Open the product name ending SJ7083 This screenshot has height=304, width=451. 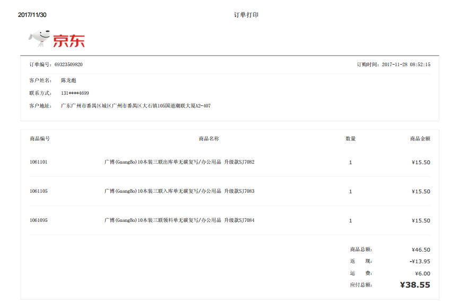179,191
